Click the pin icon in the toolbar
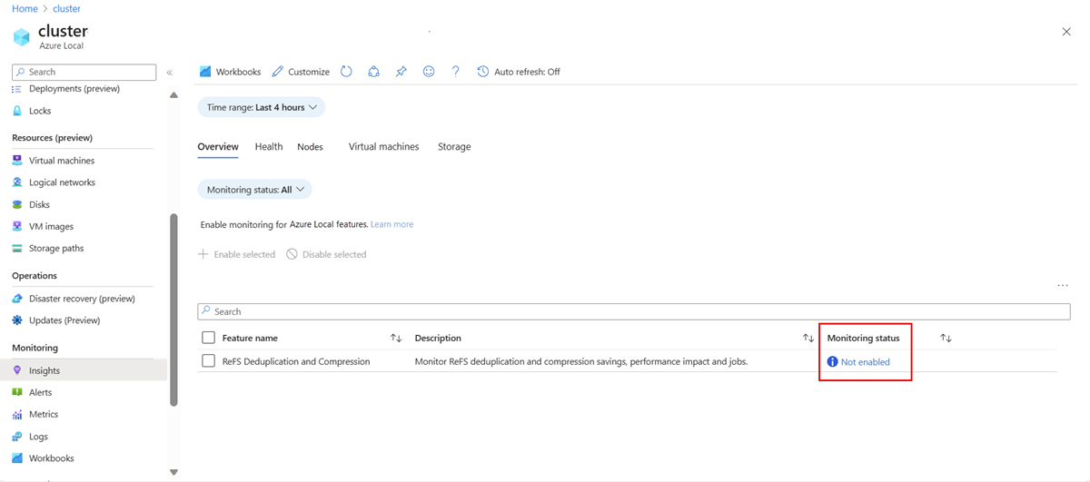Viewport: 1090px width, 482px height. 401,72
